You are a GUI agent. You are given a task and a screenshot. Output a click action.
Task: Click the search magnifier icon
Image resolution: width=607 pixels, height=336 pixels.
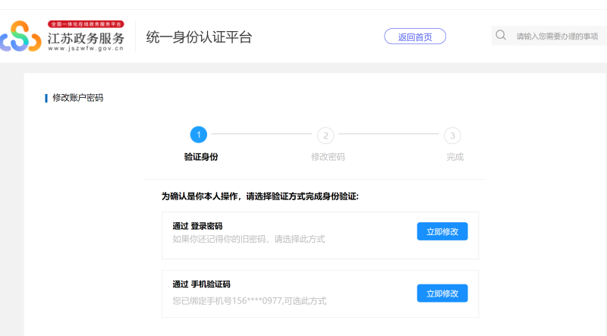[x=501, y=35]
